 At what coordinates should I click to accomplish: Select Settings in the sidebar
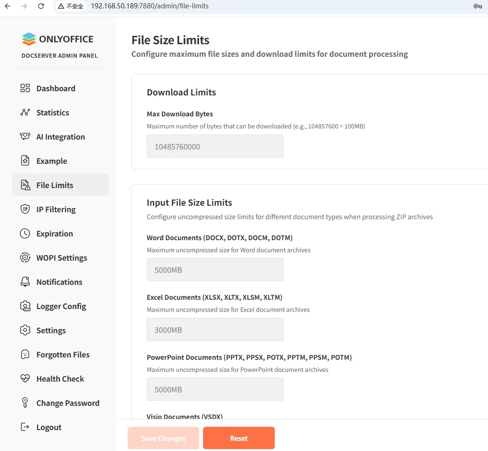tap(51, 330)
